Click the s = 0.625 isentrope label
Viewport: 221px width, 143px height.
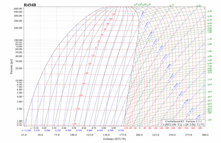(171, 77)
